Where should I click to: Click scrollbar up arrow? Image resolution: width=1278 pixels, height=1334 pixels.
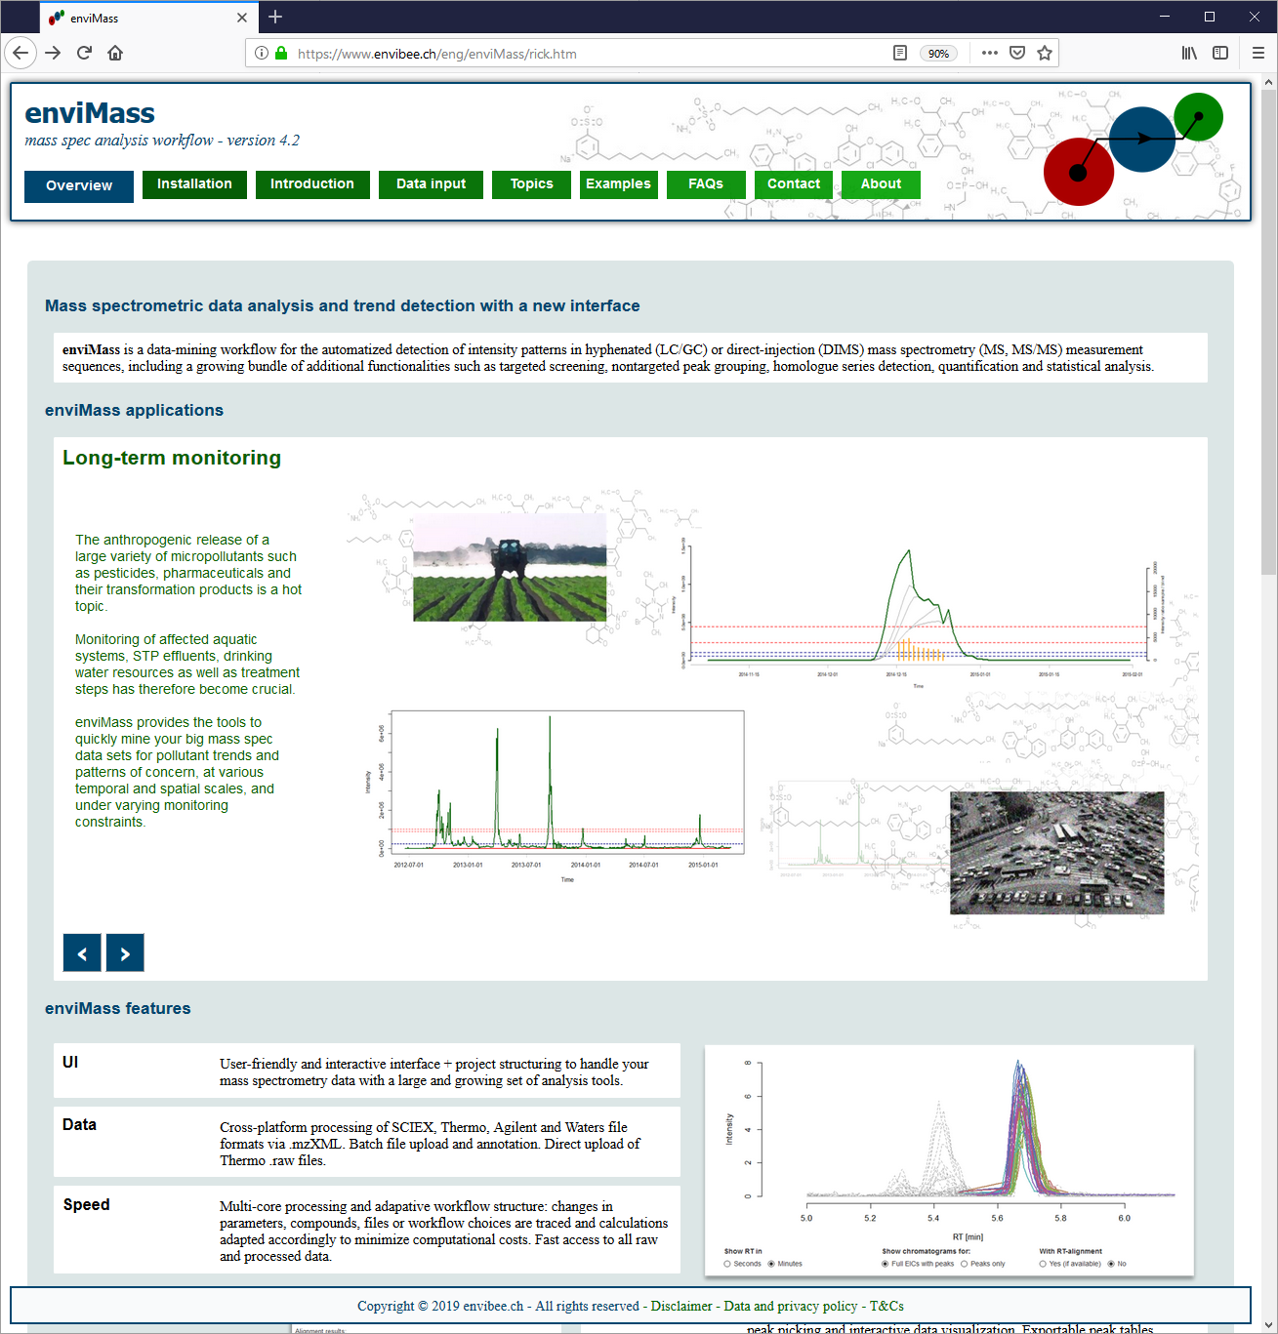pyautogui.click(x=1268, y=82)
